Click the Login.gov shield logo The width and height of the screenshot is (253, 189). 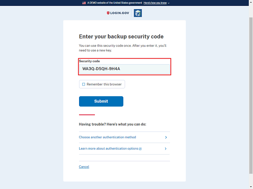pos(108,13)
